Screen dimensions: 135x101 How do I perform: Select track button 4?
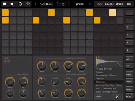click(x=129, y=35)
